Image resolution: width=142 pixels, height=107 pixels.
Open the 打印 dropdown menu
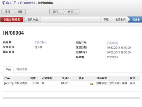[x=57, y=12]
